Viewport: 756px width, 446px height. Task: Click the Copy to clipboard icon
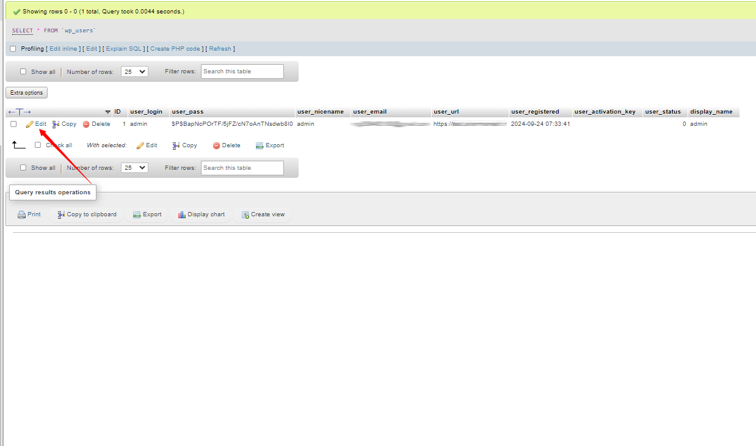click(61, 214)
